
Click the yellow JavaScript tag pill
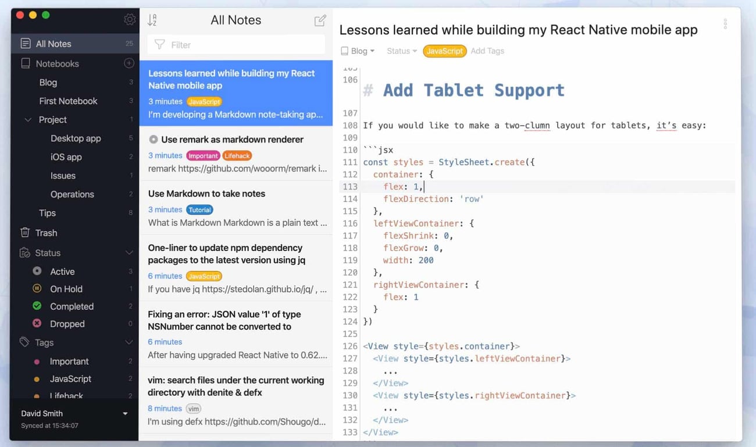444,51
